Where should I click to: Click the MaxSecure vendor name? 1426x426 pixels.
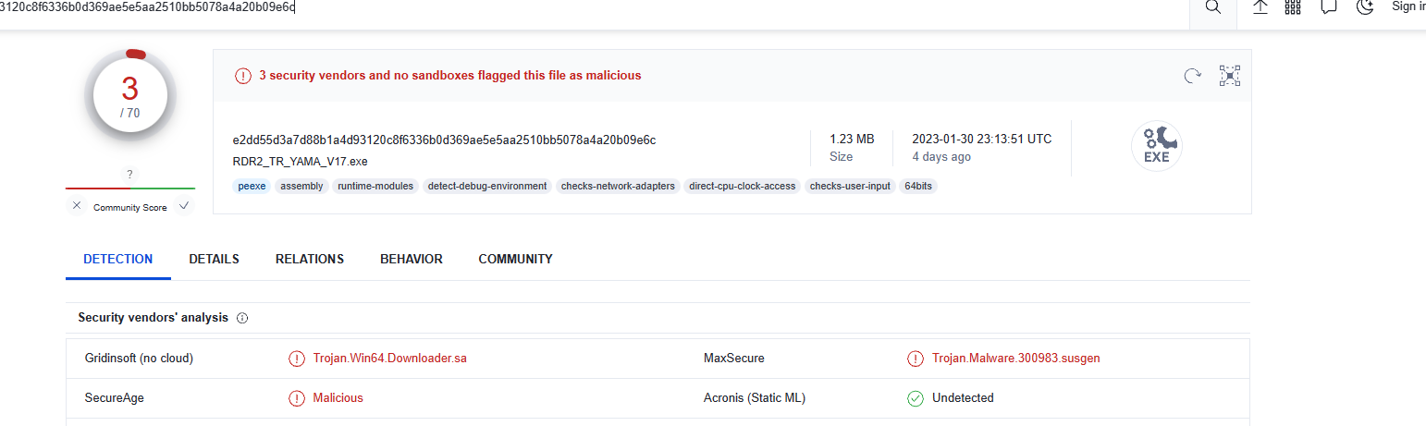[x=734, y=358]
